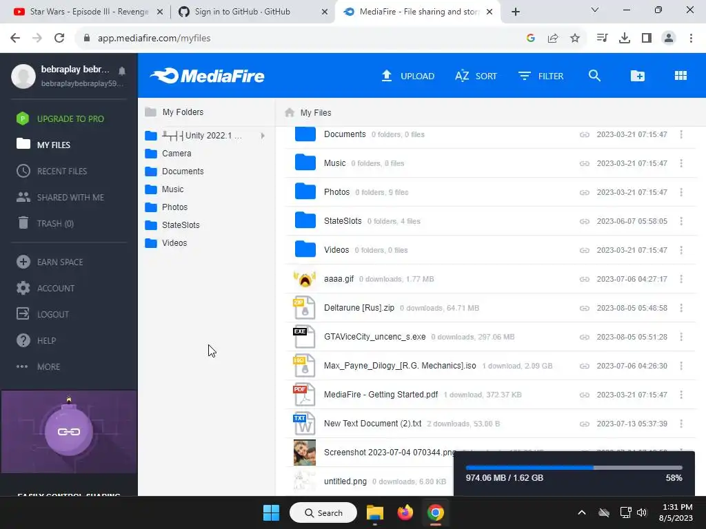Image resolution: width=706 pixels, height=529 pixels.
Task: Open Chrome downloads icon
Action: [x=625, y=39]
